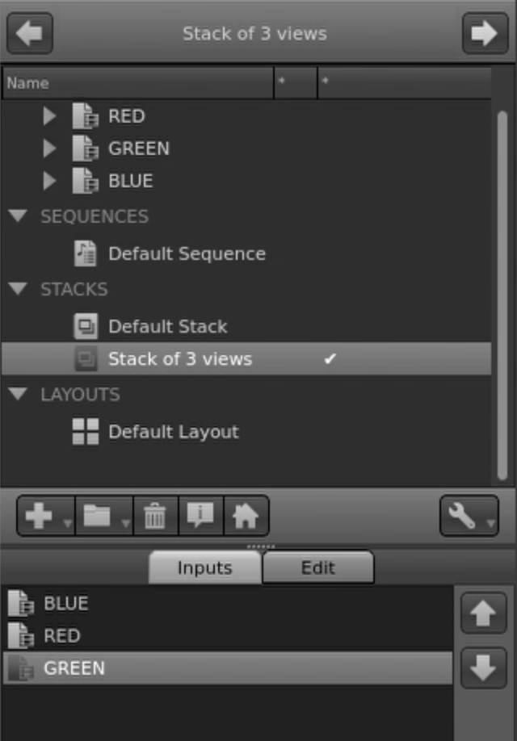Click the trash delete view icon

tap(155, 516)
